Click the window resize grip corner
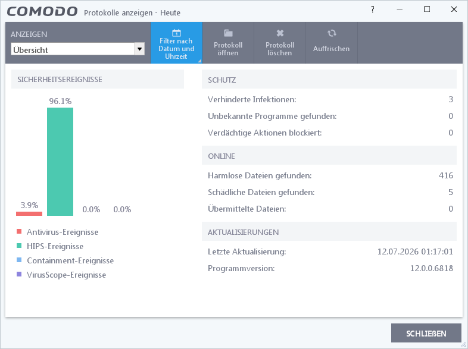The width and height of the screenshot is (468, 349). click(463, 344)
